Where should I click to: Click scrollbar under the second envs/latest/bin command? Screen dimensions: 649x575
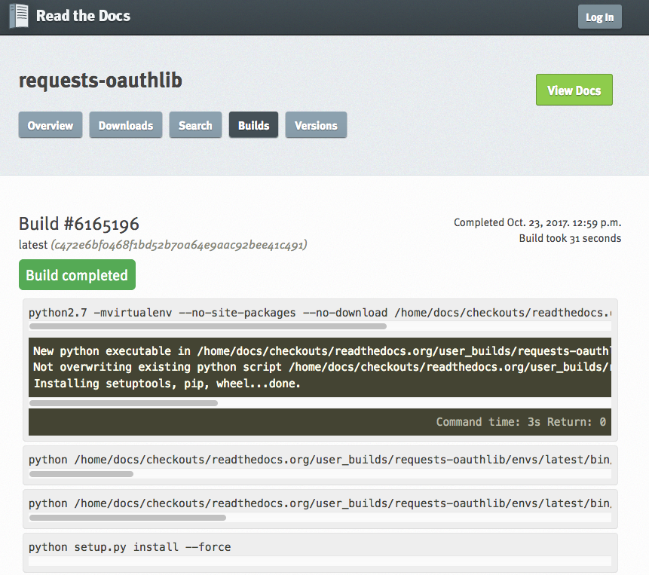127,518
